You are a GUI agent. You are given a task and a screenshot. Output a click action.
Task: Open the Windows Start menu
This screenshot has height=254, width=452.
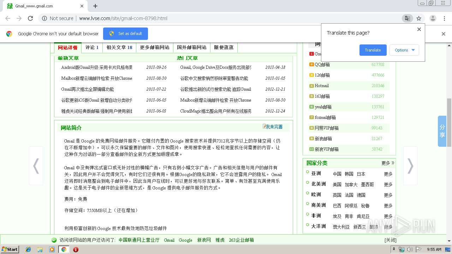coord(10,249)
